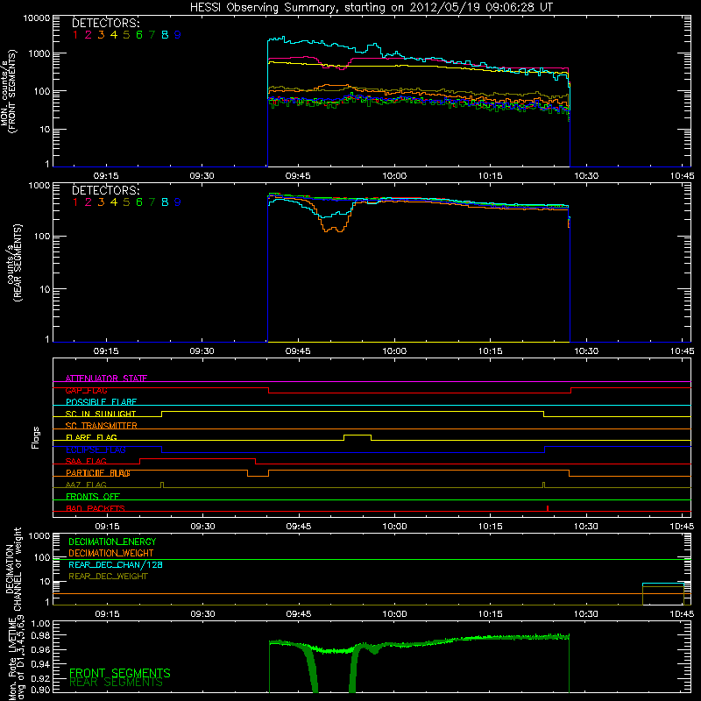Select pink detector 2 in front segments legend

(x=89, y=35)
